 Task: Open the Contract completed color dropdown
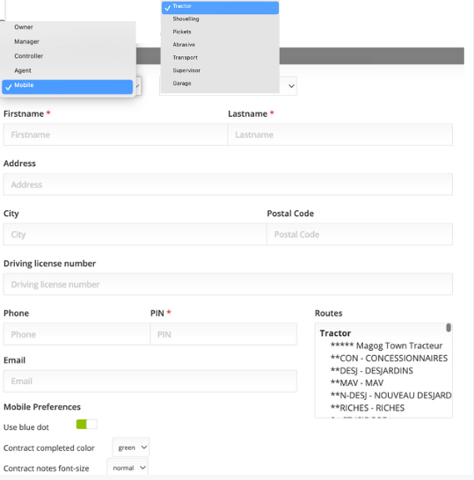click(x=131, y=447)
